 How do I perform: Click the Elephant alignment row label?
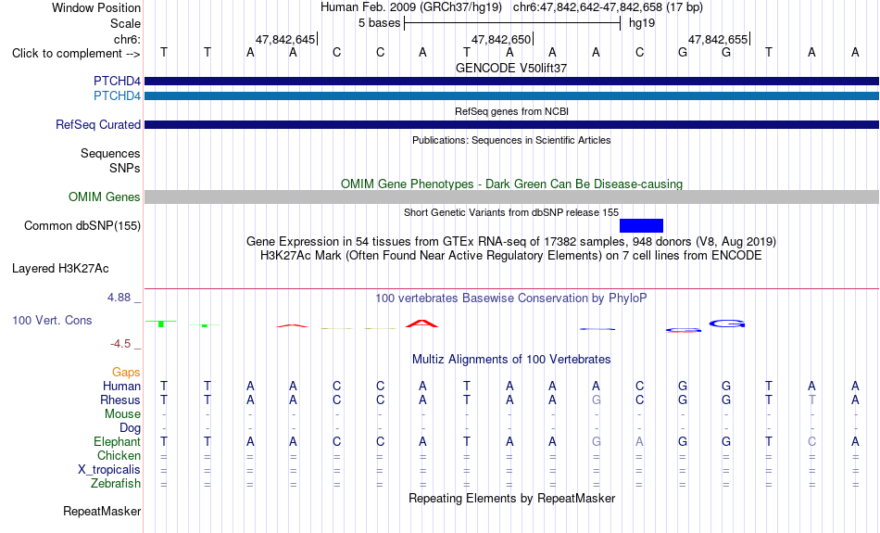[x=117, y=442]
